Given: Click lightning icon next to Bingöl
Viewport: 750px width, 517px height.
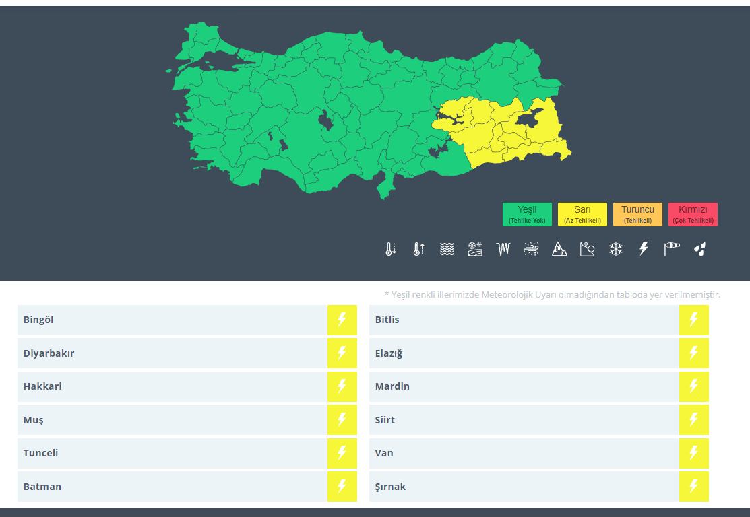Looking at the screenshot, I should [x=342, y=320].
